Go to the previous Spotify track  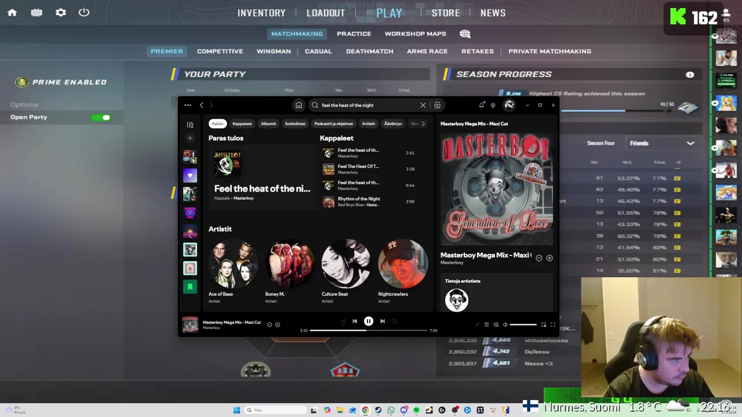coord(354,321)
